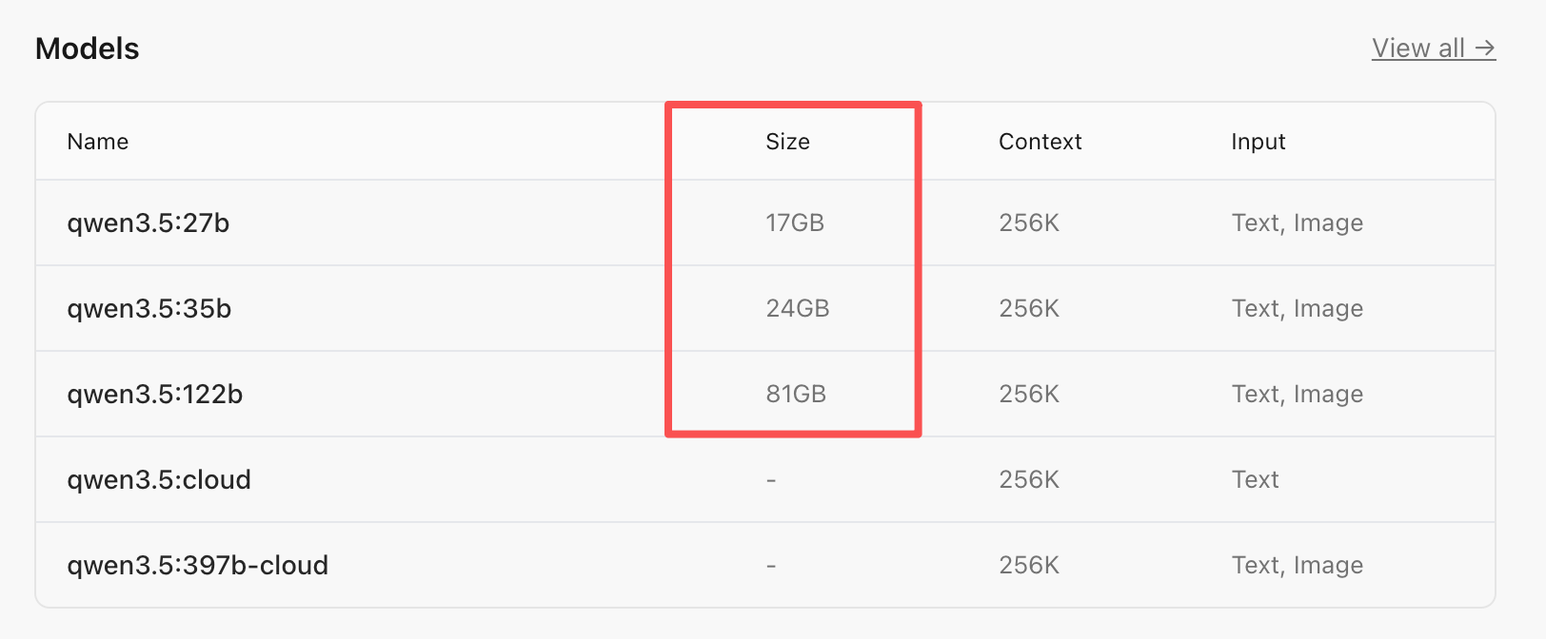This screenshot has height=639, width=1546.
Task: Open the qwen3.5:cloud model
Action: [159, 480]
